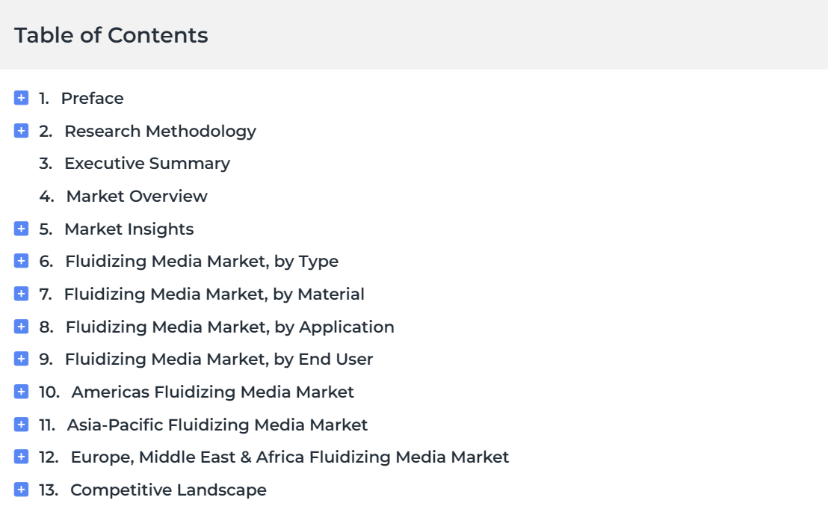Expand the Preface section plus icon
828x509 pixels.
tap(21, 98)
